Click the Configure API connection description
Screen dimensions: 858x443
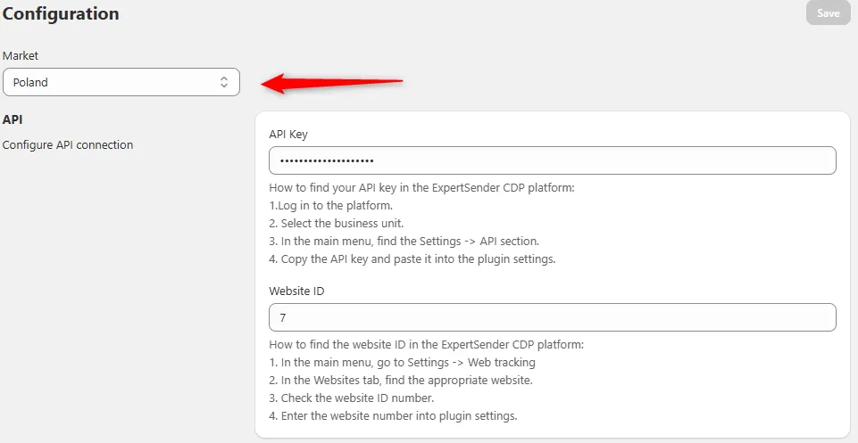point(68,144)
